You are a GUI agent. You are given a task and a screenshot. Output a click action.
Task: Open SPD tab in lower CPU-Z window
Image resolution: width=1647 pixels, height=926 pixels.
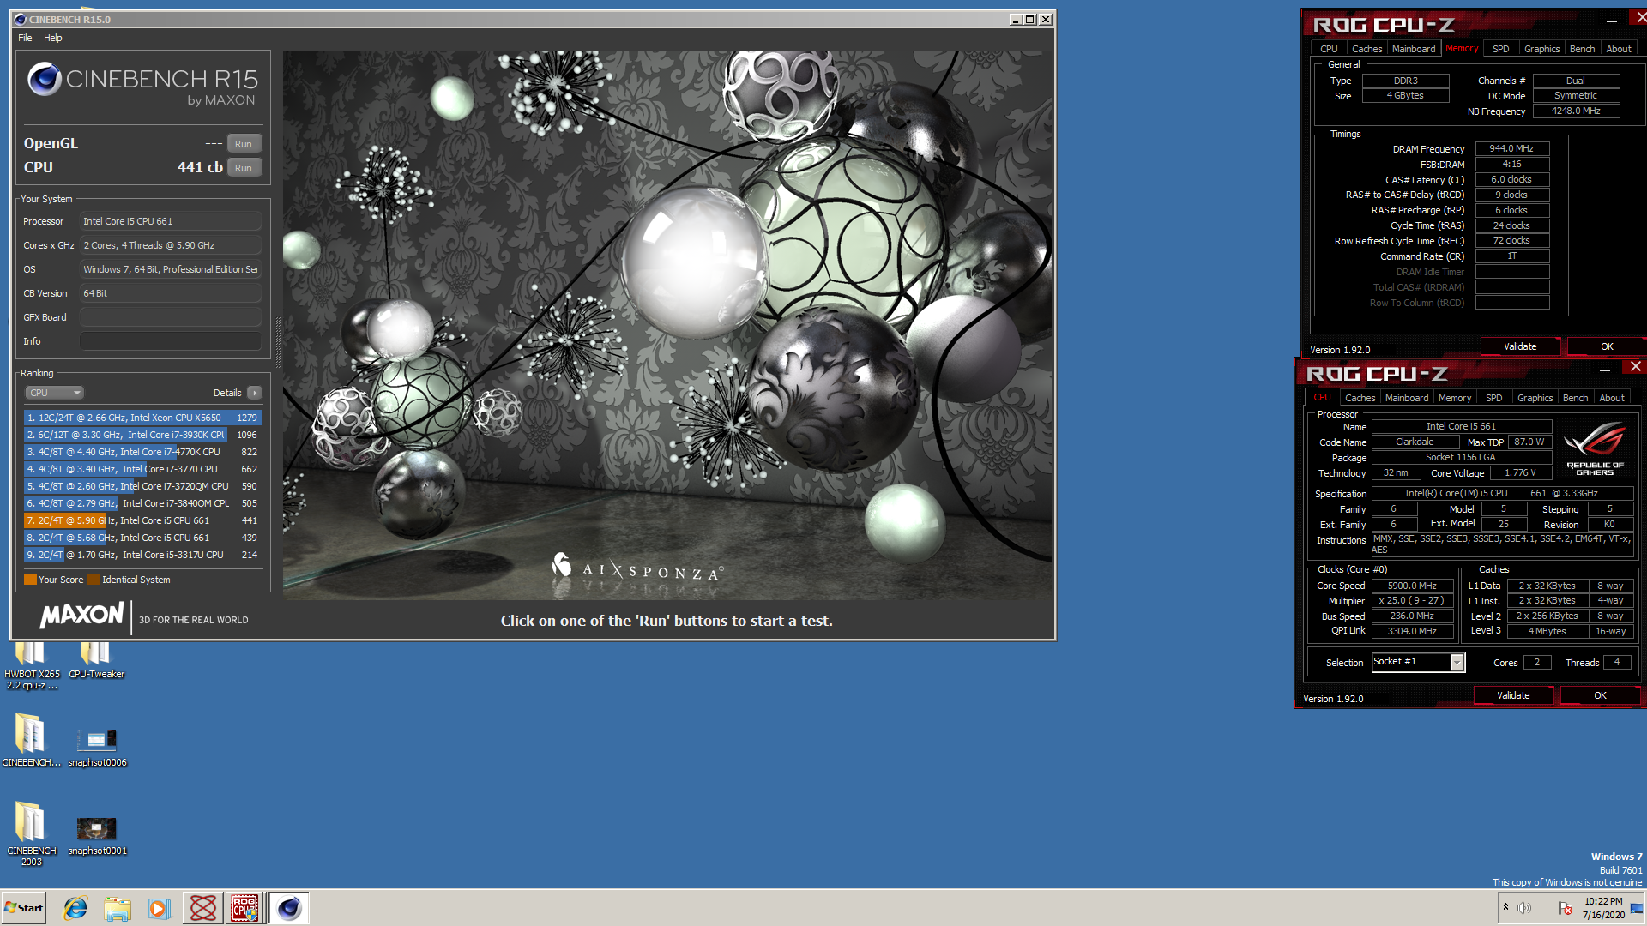tap(1493, 398)
